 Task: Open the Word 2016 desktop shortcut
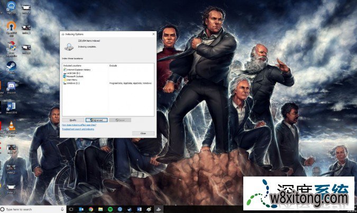click(x=11, y=106)
